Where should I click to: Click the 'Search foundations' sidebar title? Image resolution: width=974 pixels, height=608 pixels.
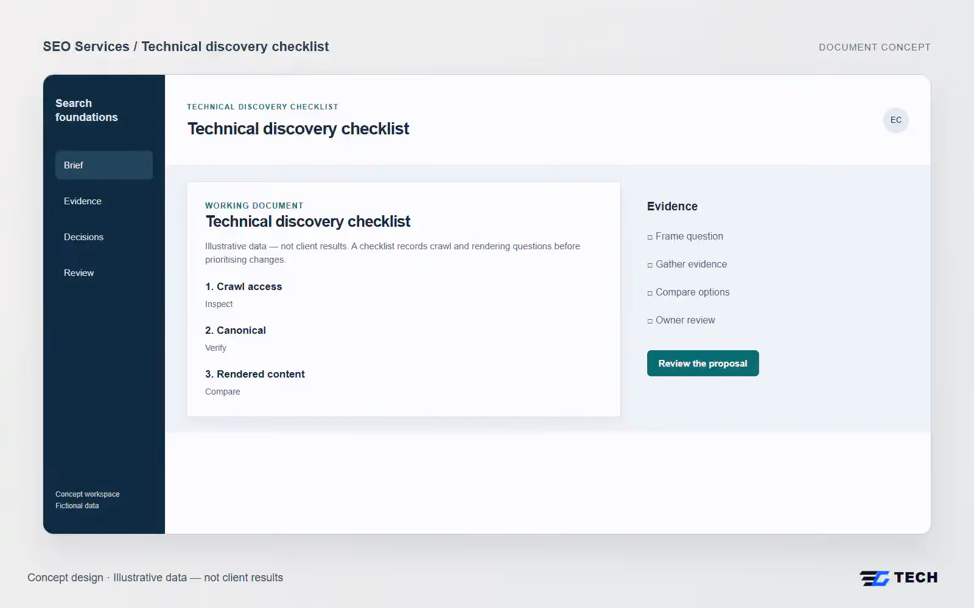click(x=86, y=110)
